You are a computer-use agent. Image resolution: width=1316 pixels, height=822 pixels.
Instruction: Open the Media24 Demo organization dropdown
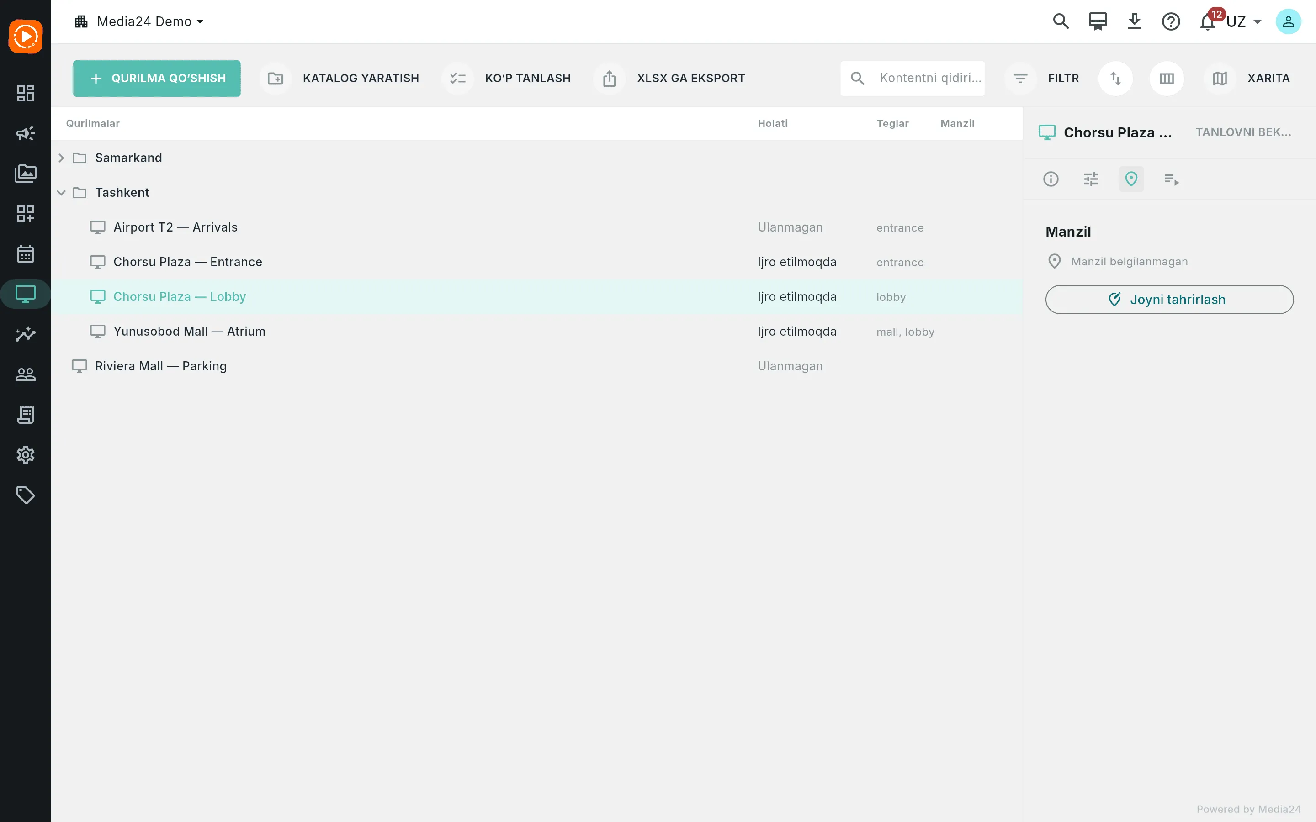tap(139, 22)
